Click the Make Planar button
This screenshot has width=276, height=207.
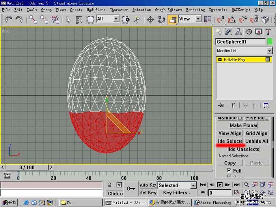click(244, 125)
